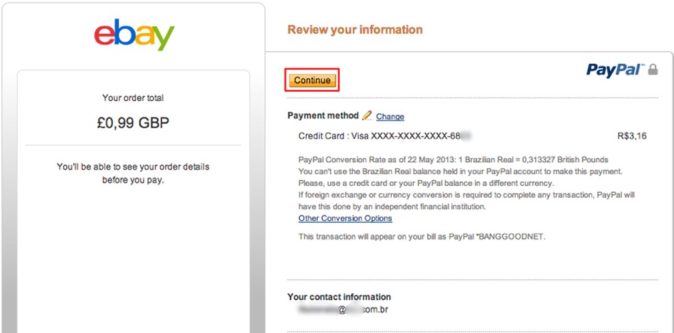Click the Payment method heading
The image size is (674, 333).
point(323,116)
